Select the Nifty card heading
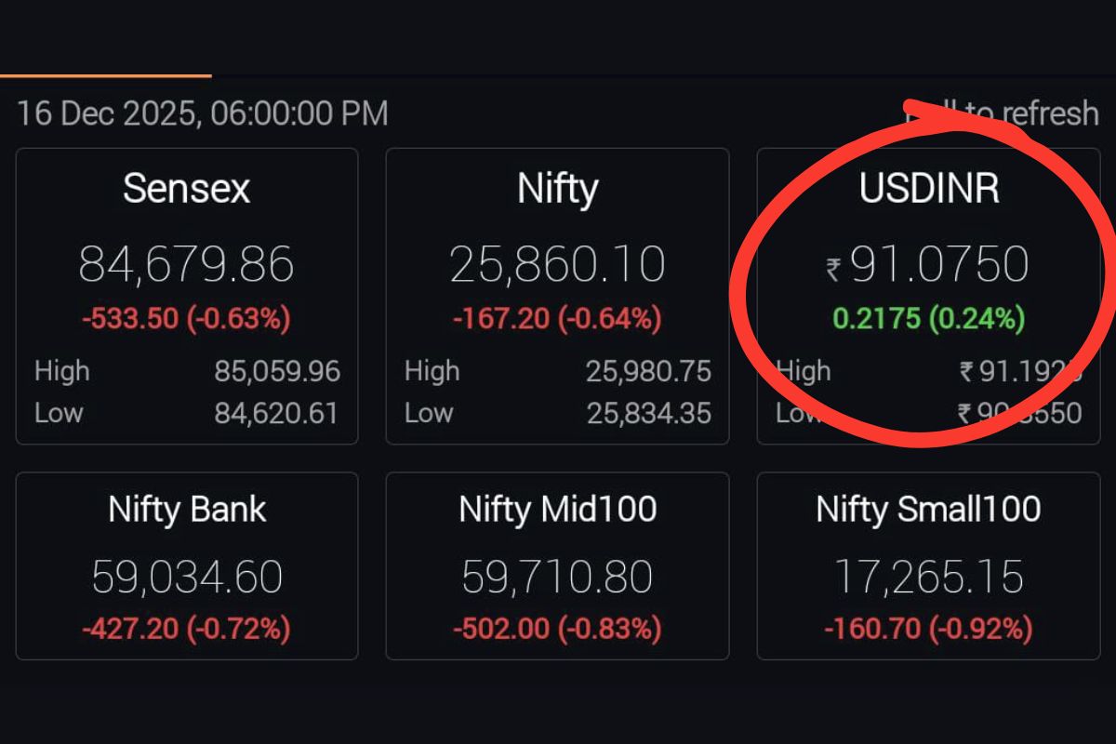Image resolution: width=1116 pixels, height=744 pixels. click(x=557, y=189)
